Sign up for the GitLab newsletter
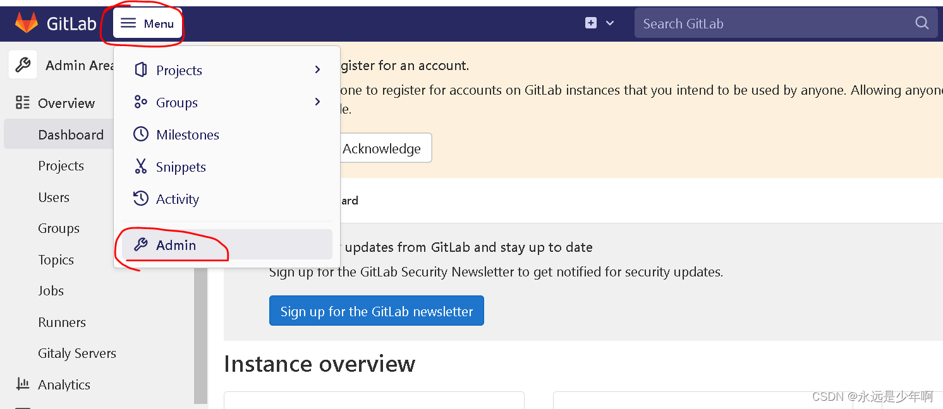The height and width of the screenshot is (409, 943). coord(376,311)
